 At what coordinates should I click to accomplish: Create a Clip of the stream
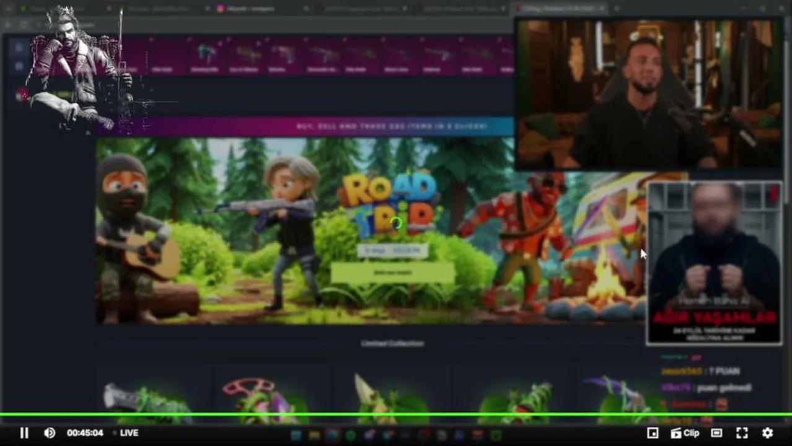(x=685, y=433)
